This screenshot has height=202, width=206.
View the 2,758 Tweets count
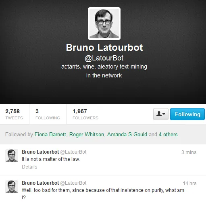[x=14, y=114]
